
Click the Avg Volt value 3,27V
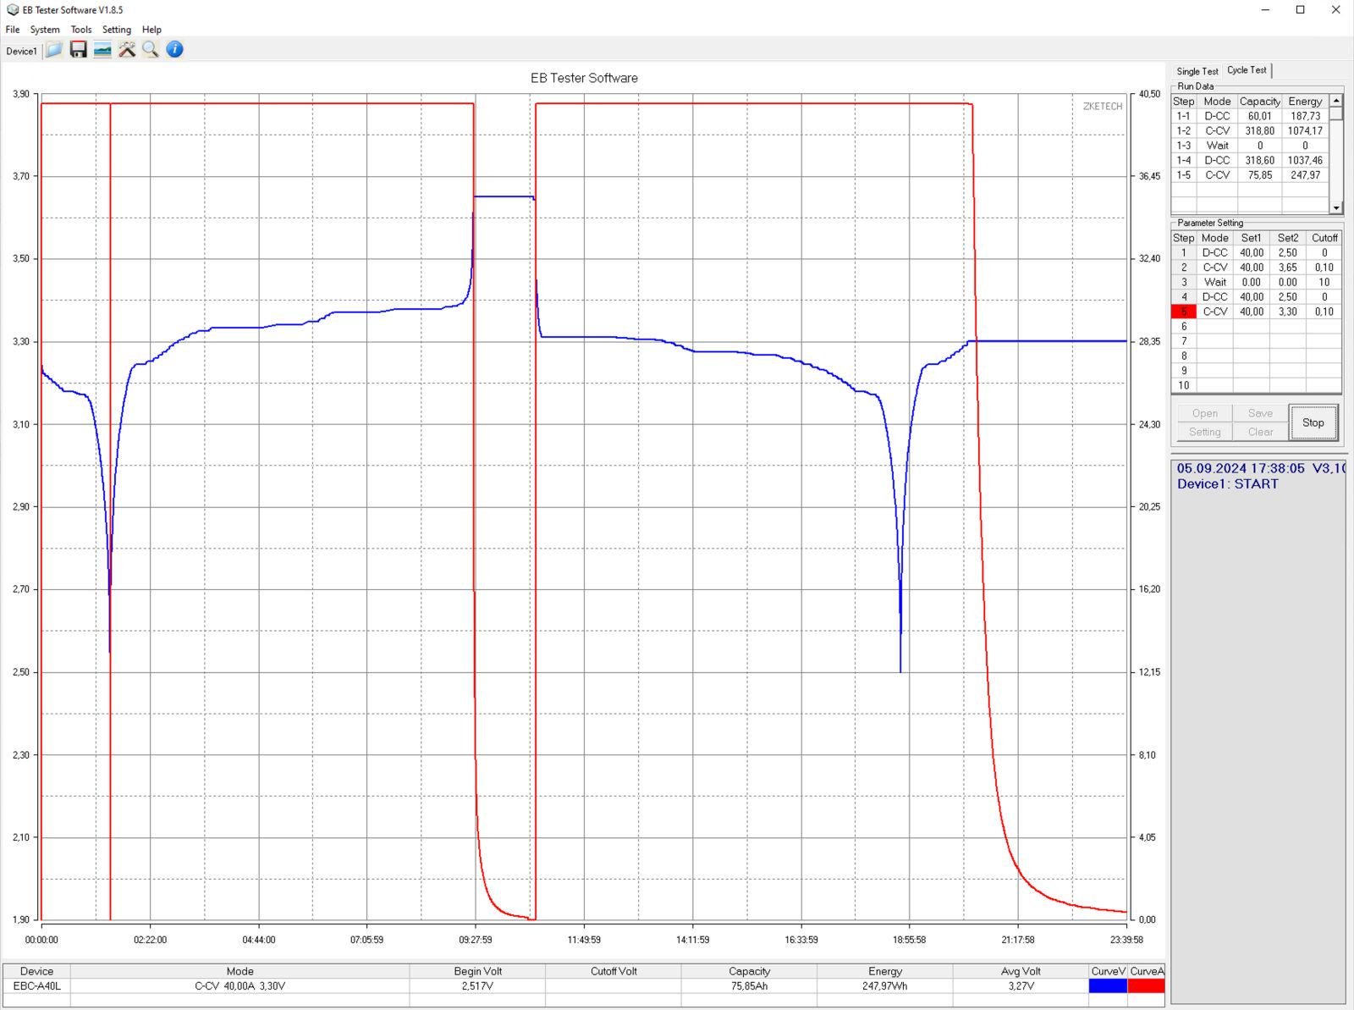click(x=1021, y=986)
